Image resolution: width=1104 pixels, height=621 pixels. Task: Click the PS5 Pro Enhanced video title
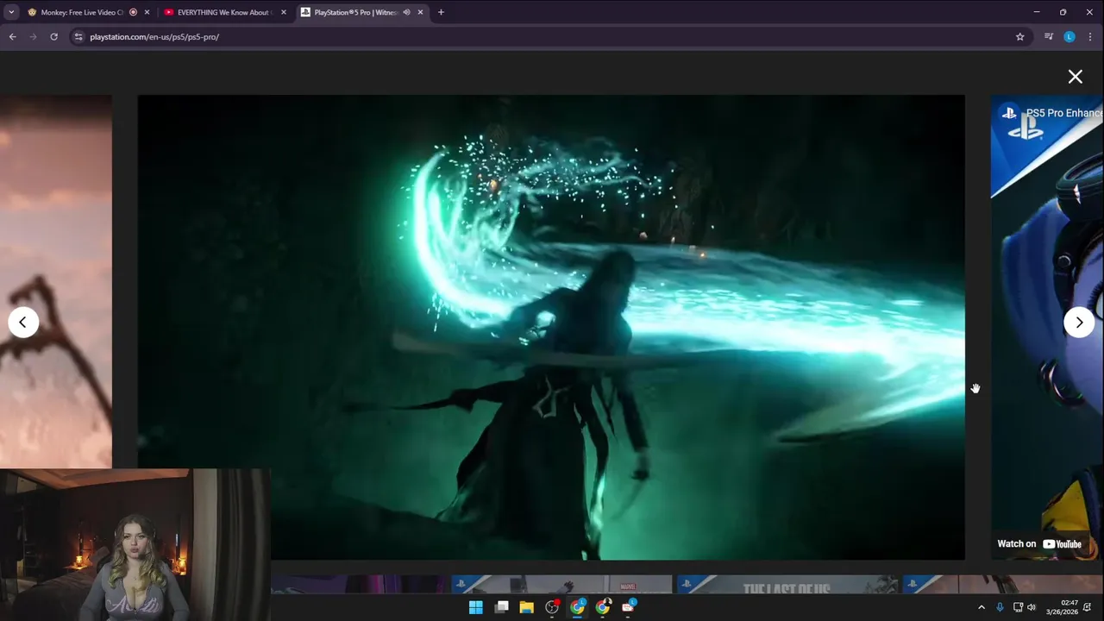(x=1063, y=113)
